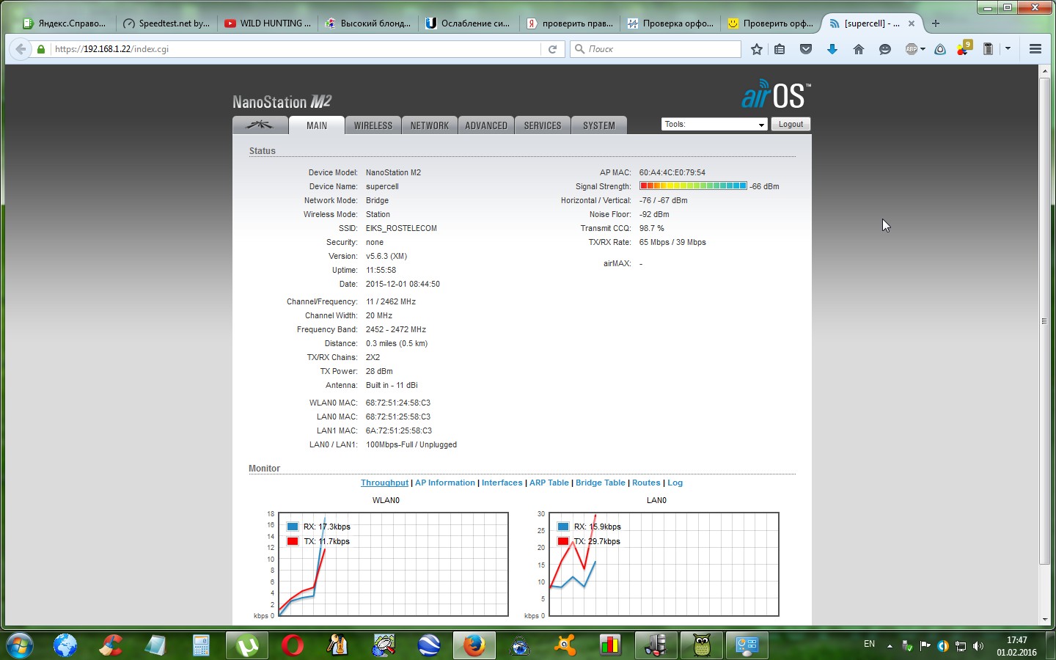Expand the toolbar overflow dropdown arrow
This screenshot has height=660, width=1056.
[1008, 49]
